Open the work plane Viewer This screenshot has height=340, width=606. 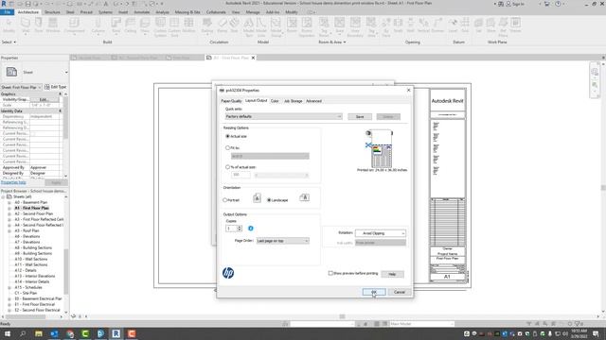tap(515, 25)
